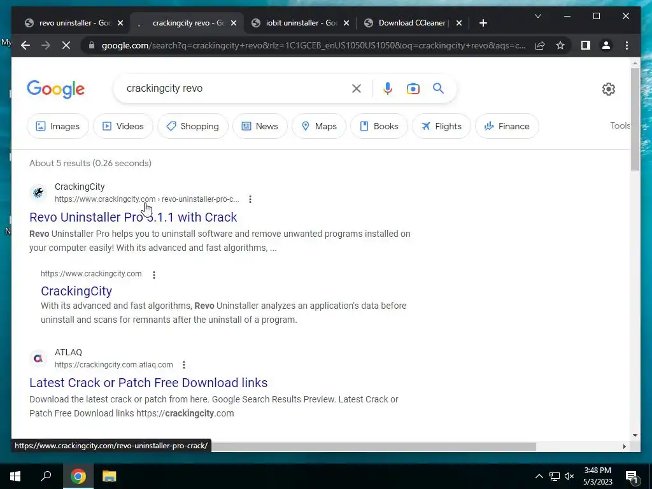Click the 'About 5 results' text
652x489 pixels.
point(90,163)
